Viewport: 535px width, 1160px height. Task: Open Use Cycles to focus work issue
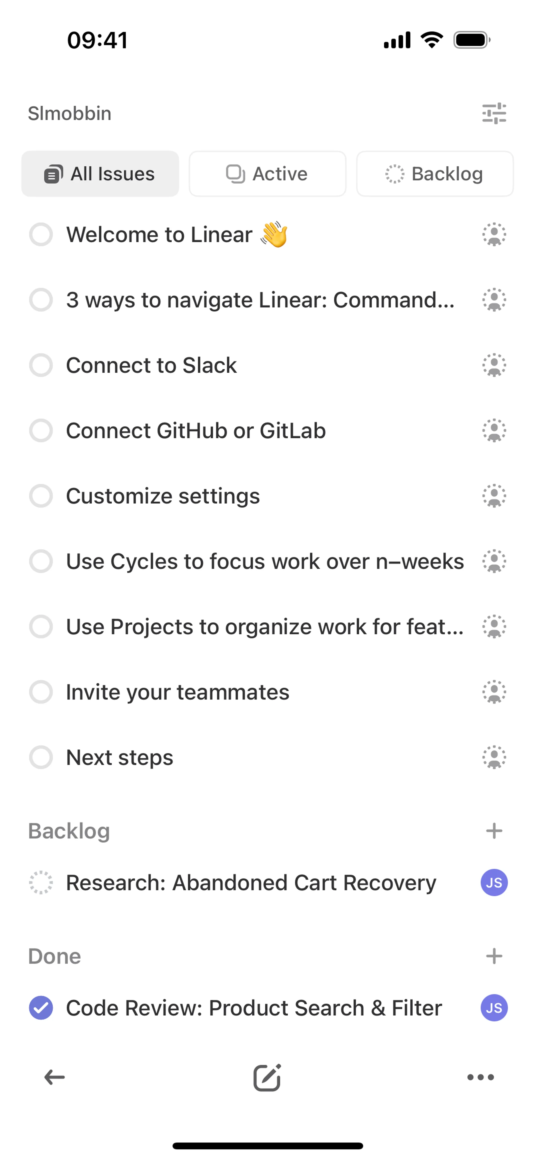coord(265,562)
